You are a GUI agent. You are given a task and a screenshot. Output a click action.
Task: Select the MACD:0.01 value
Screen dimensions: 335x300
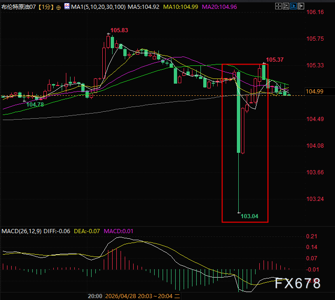pos(119,231)
